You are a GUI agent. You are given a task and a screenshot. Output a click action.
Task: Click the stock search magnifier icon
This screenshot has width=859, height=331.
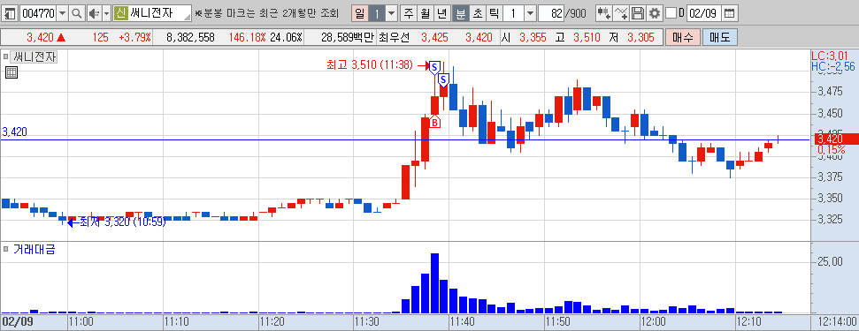[77, 13]
